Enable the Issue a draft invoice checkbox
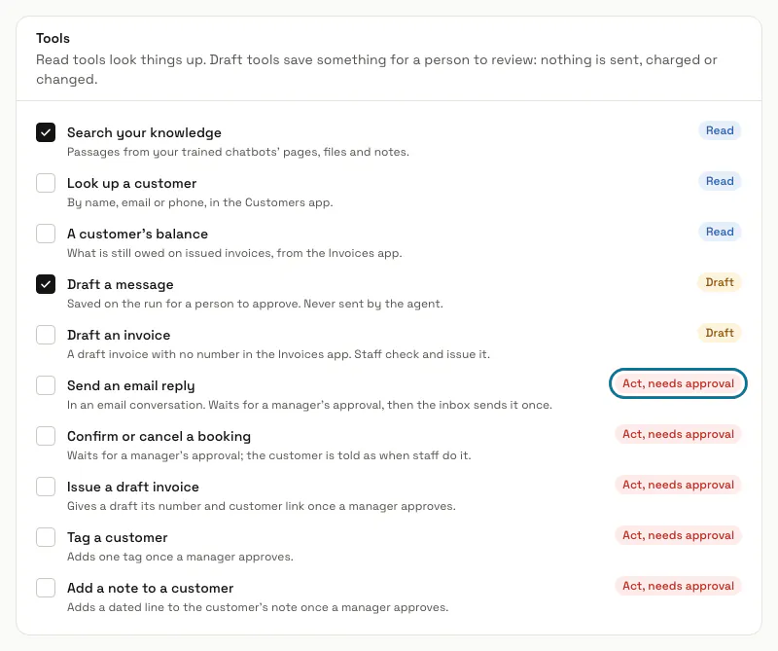Viewport: 778px width, 651px height. pos(46,488)
